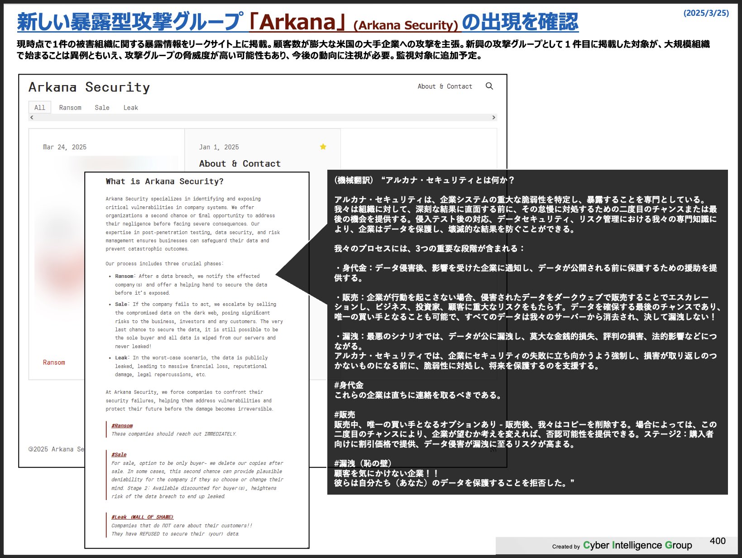Click 'Cyber Intelligence Group' credit text

pyautogui.click(x=637, y=545)
